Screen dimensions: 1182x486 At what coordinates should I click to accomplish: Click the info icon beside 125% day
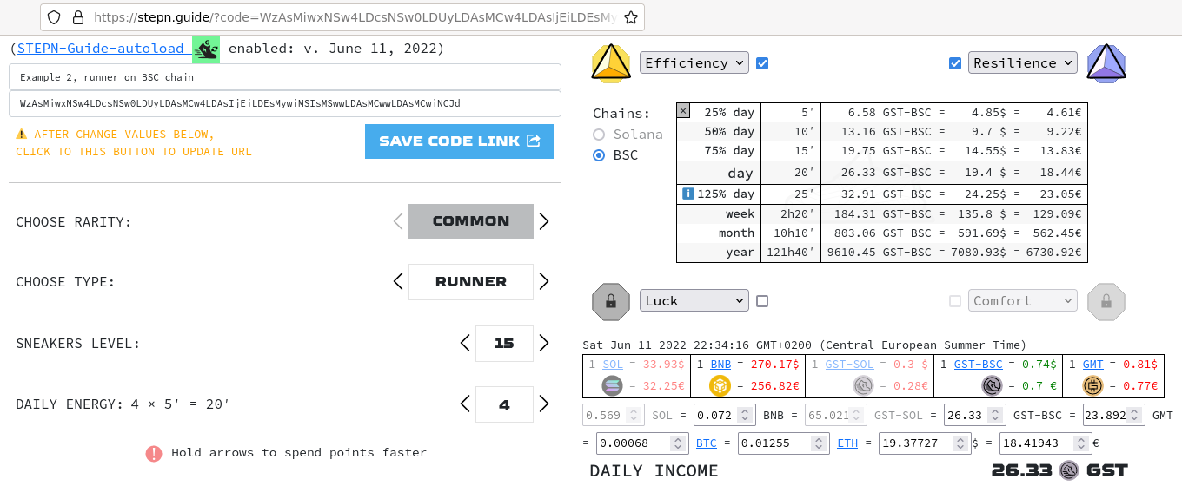[x=687, y=194]
